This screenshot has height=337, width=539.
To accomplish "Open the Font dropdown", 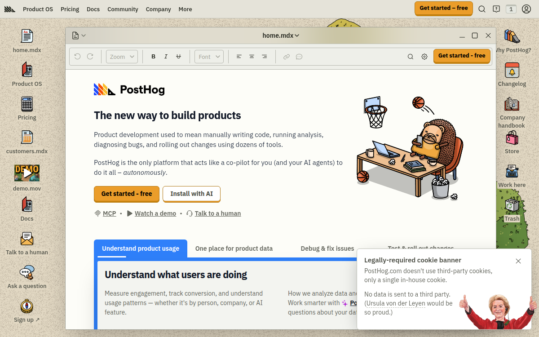I will coord(209,57).
